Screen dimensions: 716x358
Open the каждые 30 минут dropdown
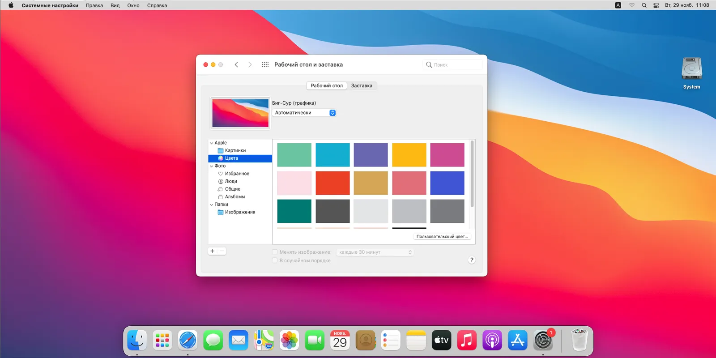[375, 252]
